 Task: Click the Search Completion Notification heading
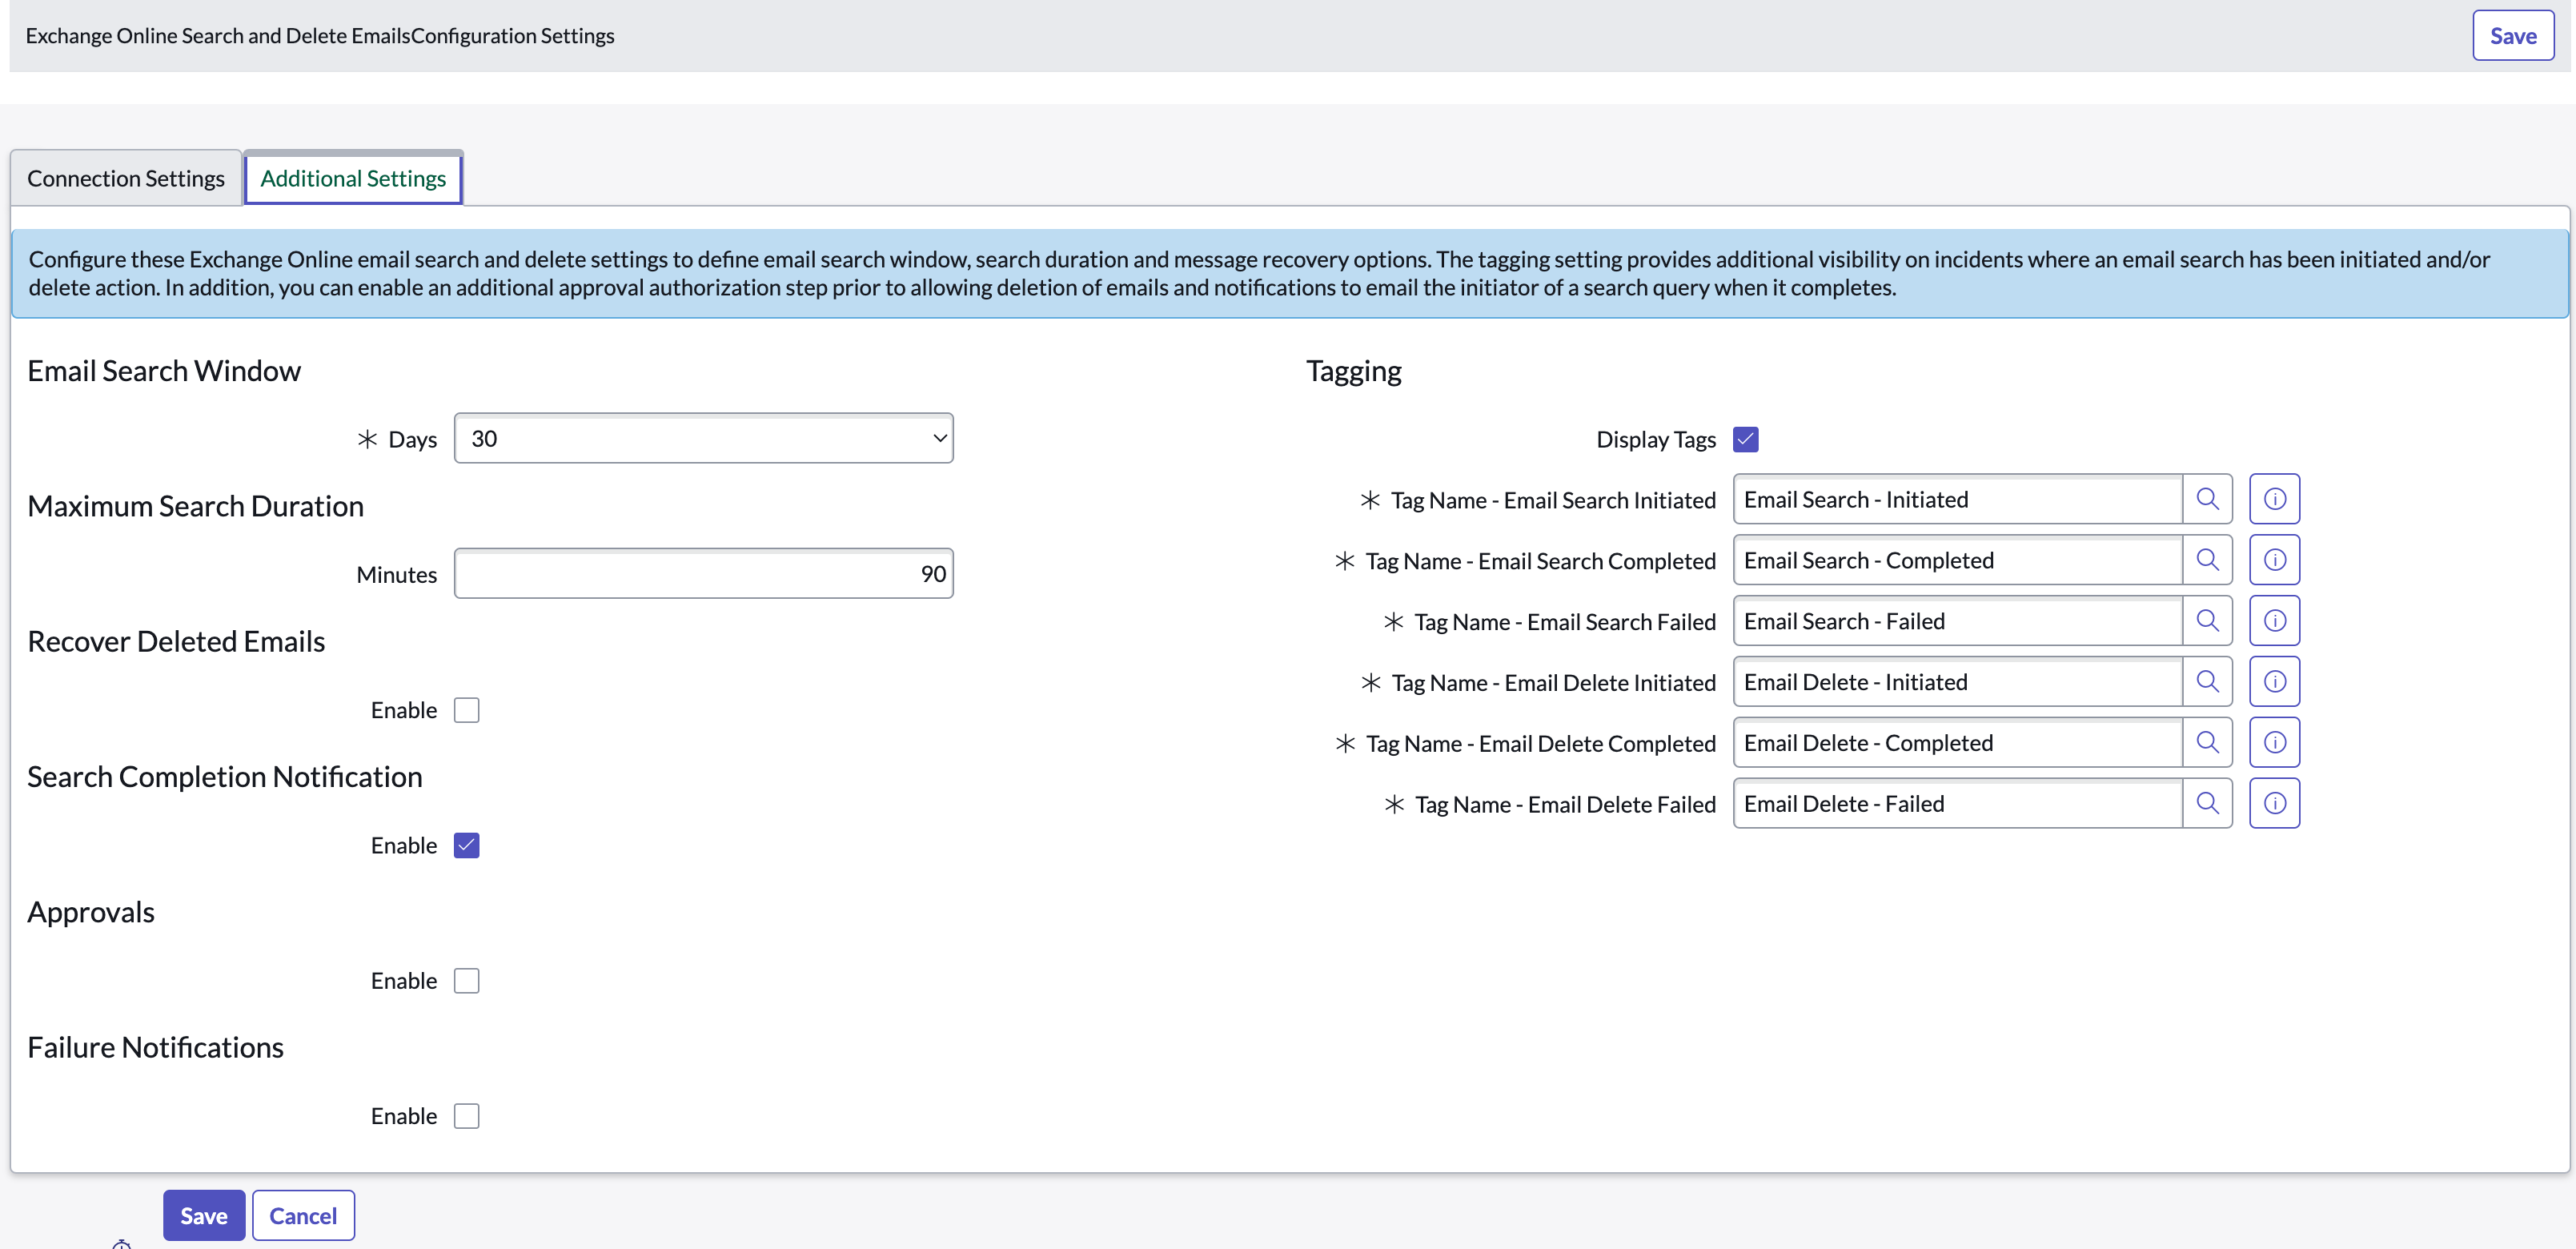tap(225, 777)
